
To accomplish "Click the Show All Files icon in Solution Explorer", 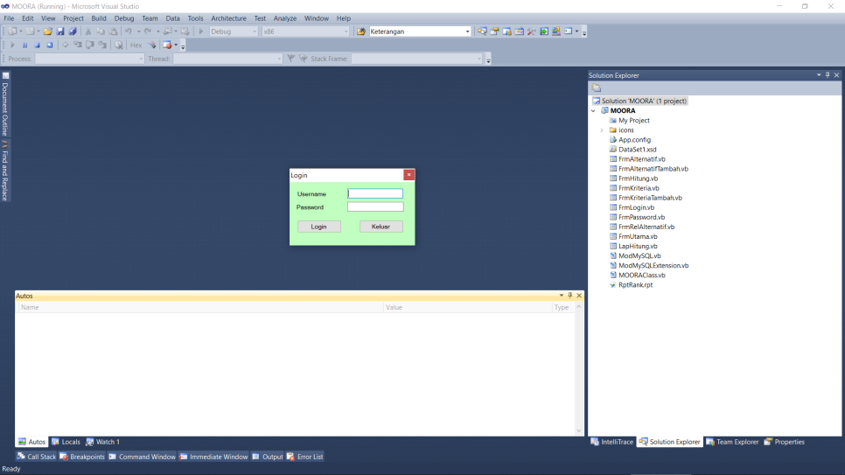I will click(597, 87).
